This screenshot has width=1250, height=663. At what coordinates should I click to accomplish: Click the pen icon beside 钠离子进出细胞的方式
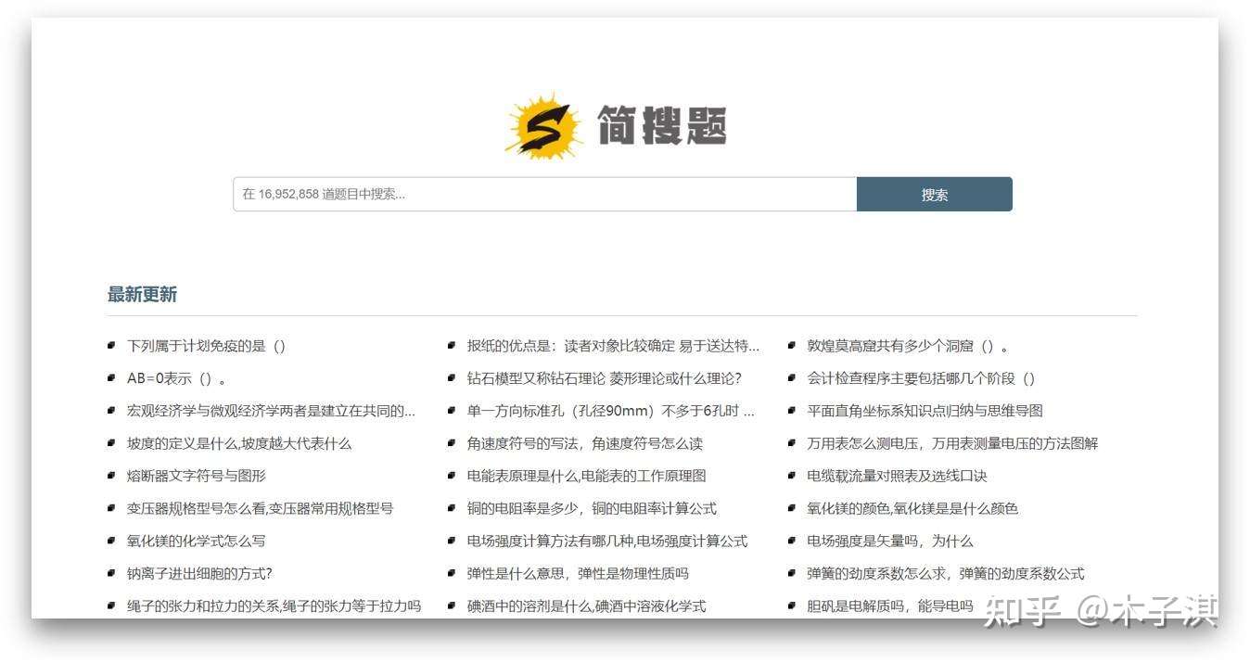pyautogui.click(x=111, y=572)
